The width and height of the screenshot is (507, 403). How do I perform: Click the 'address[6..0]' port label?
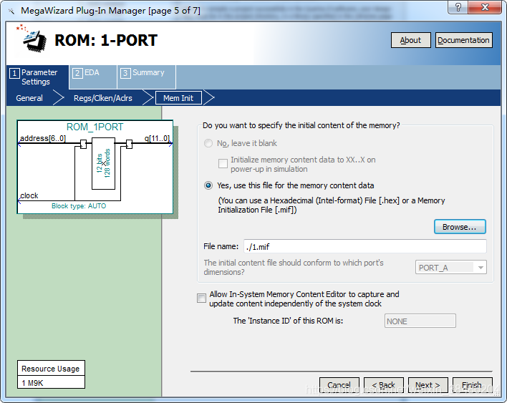point(43,138)
